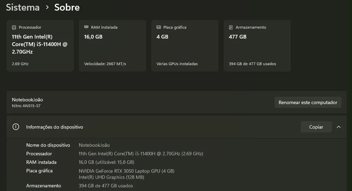This screenshot has width=352, height=191.
Task: Click the RAM instalada memory icon
Action: (86, 27)
